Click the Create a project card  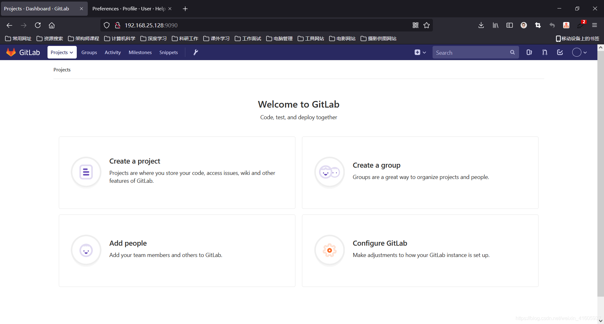(x=177, y=173)
